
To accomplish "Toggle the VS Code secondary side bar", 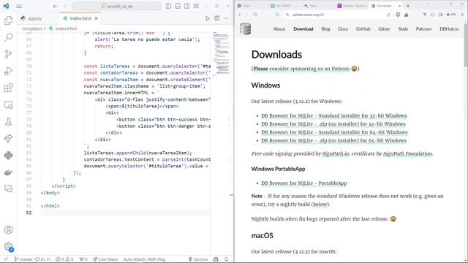I will click(187, 6).
